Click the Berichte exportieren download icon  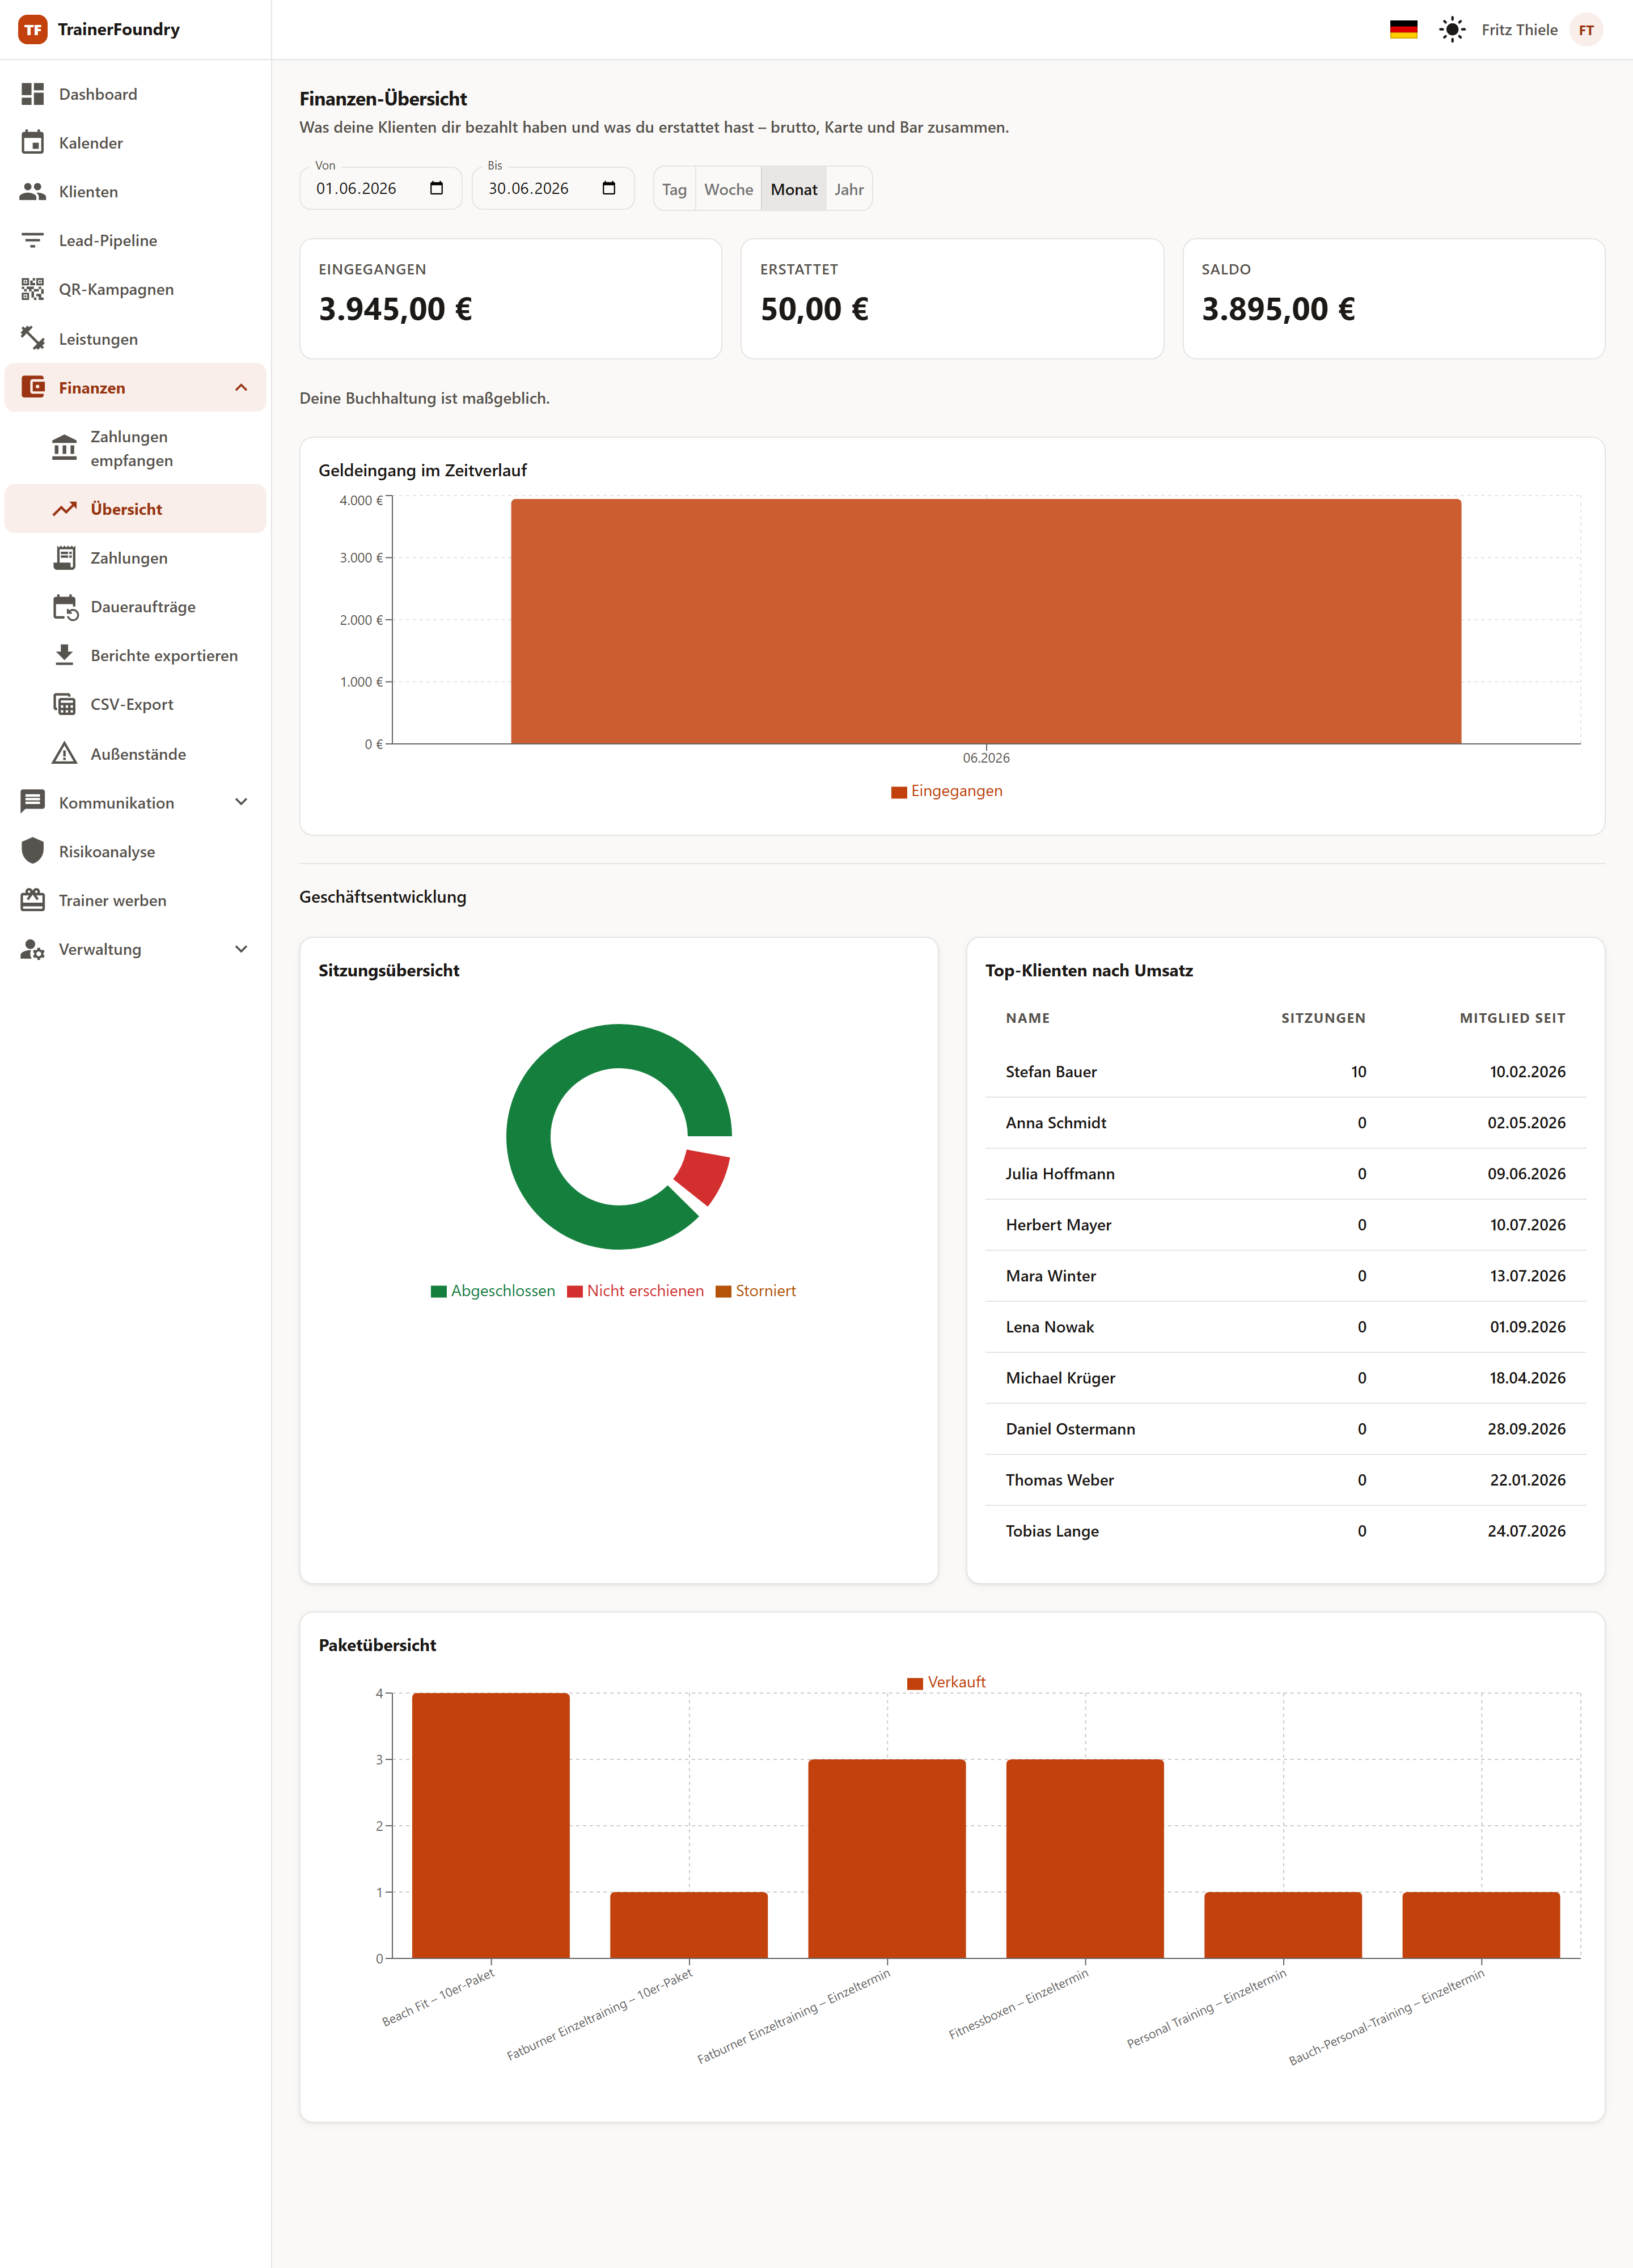pyautogui.click(x=64, y=655)
